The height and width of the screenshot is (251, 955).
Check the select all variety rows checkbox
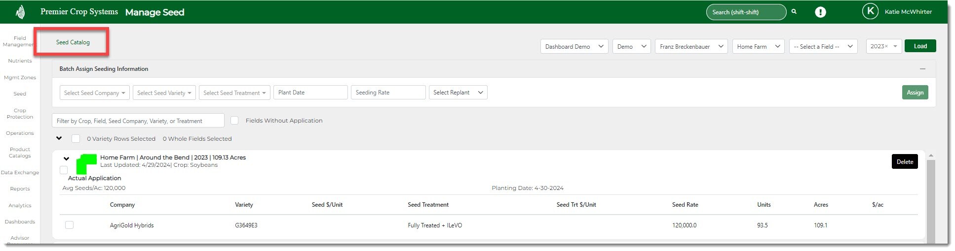76,139
